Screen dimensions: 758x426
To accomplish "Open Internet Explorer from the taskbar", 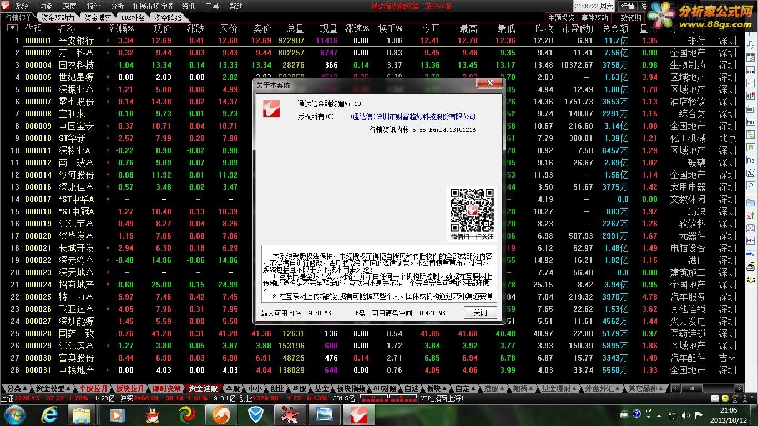I will coord(49,414).
